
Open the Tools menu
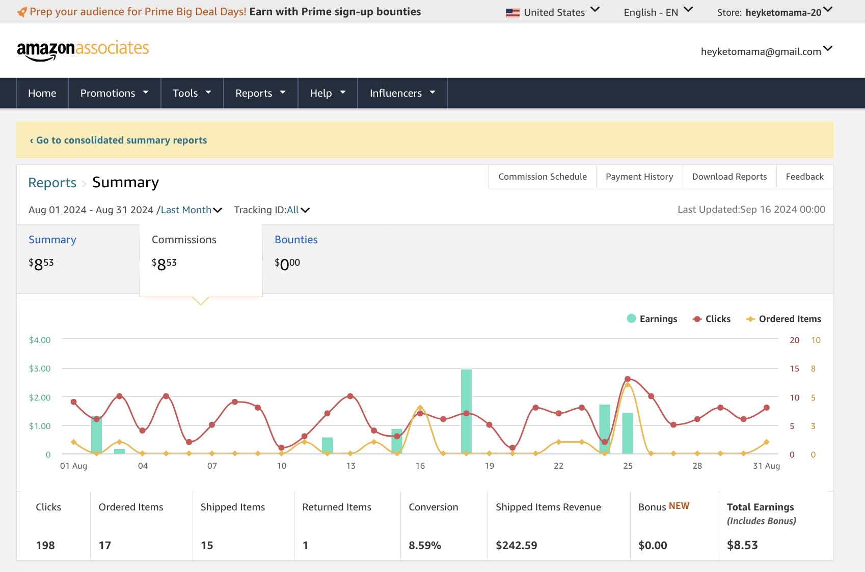[192, 93]
